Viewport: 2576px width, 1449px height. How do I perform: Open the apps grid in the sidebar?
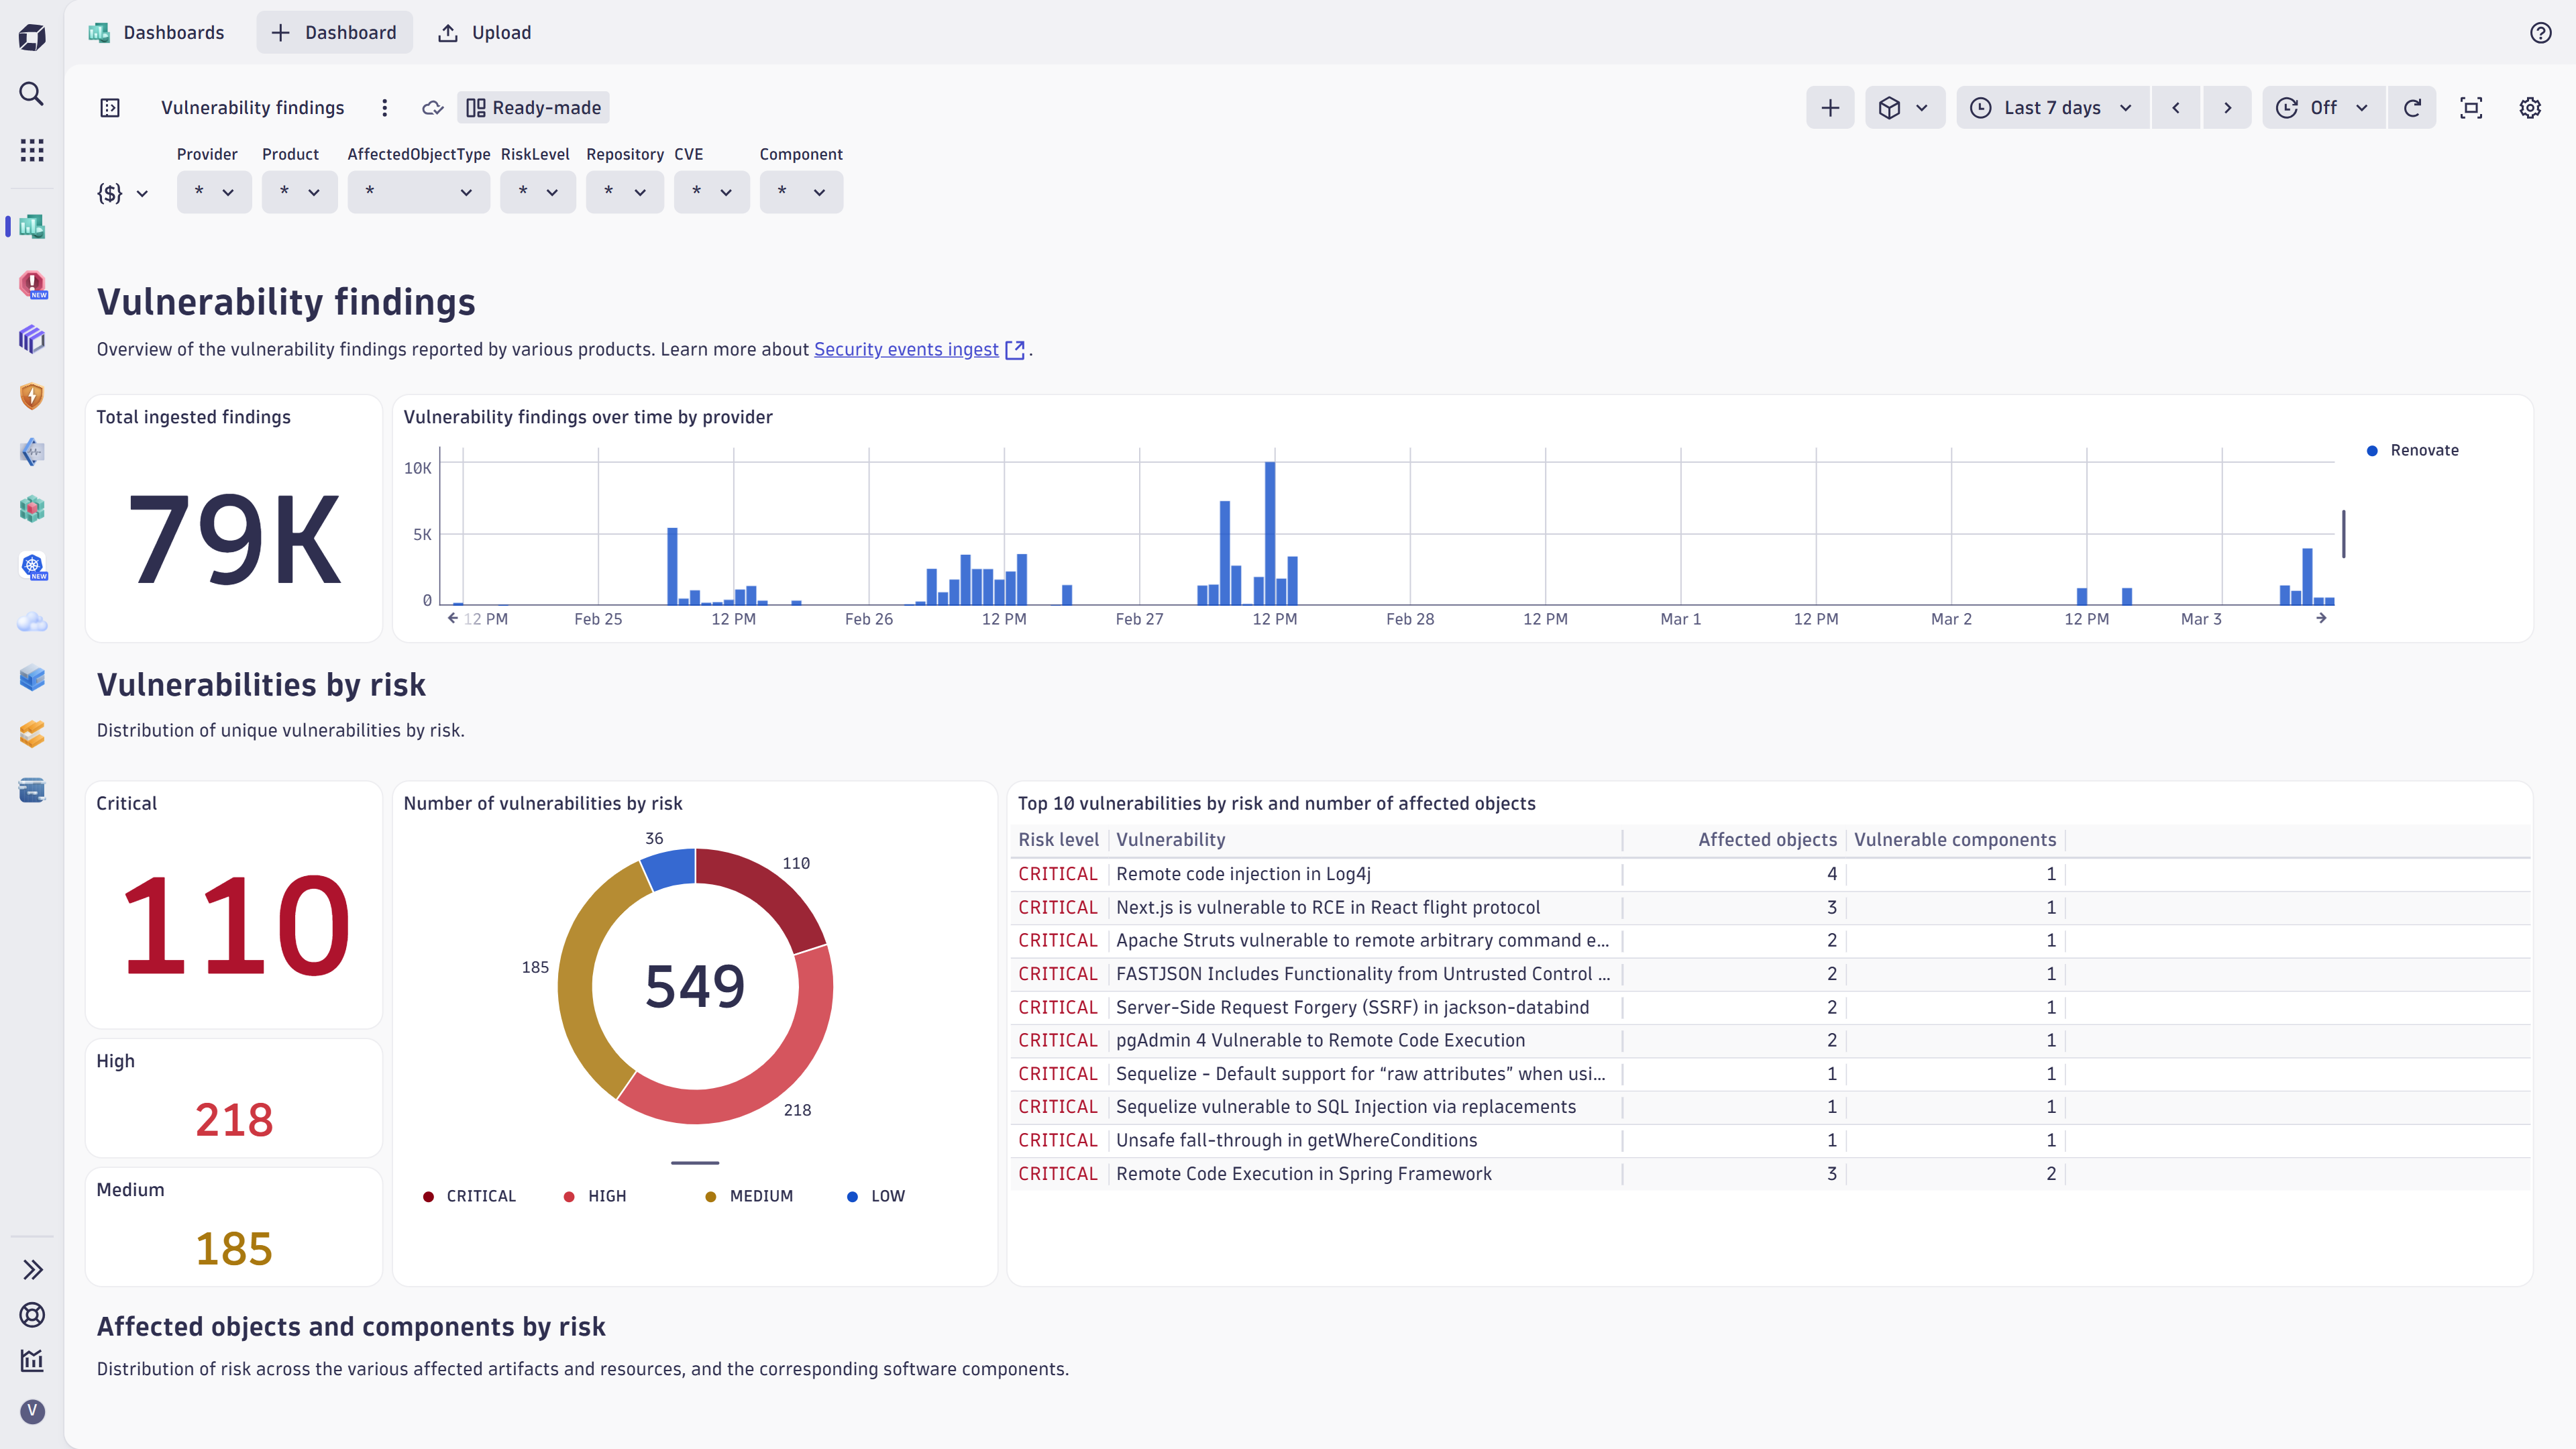(31, 150)
